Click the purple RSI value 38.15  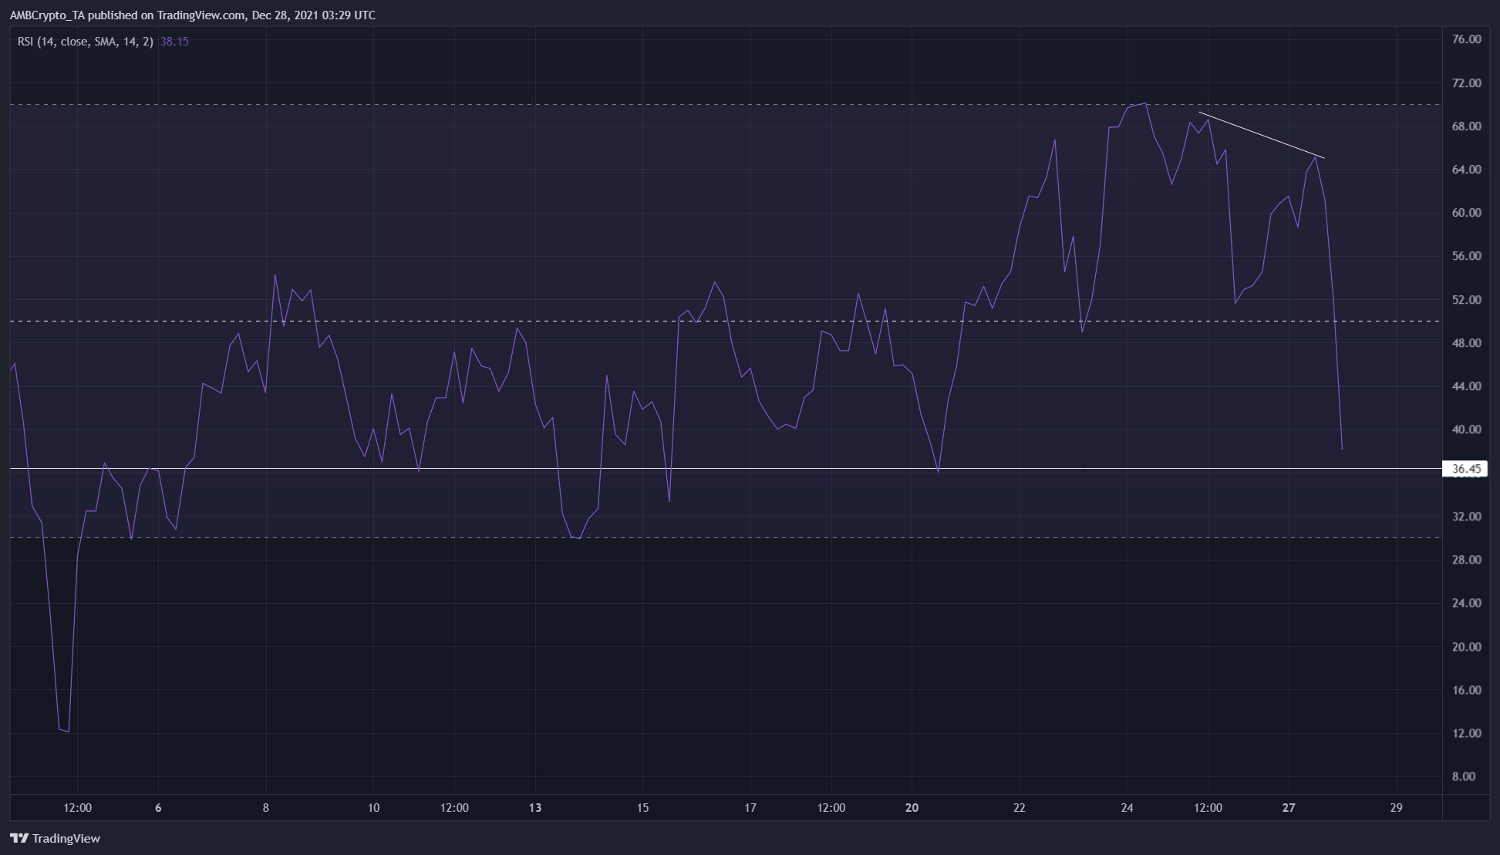click(x=174, y=42)
